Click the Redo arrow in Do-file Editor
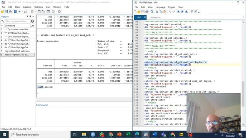 pos(174,12)
